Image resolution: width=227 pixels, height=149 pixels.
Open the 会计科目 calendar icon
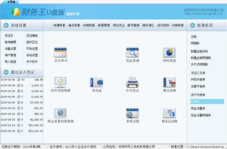pos(60,52)
